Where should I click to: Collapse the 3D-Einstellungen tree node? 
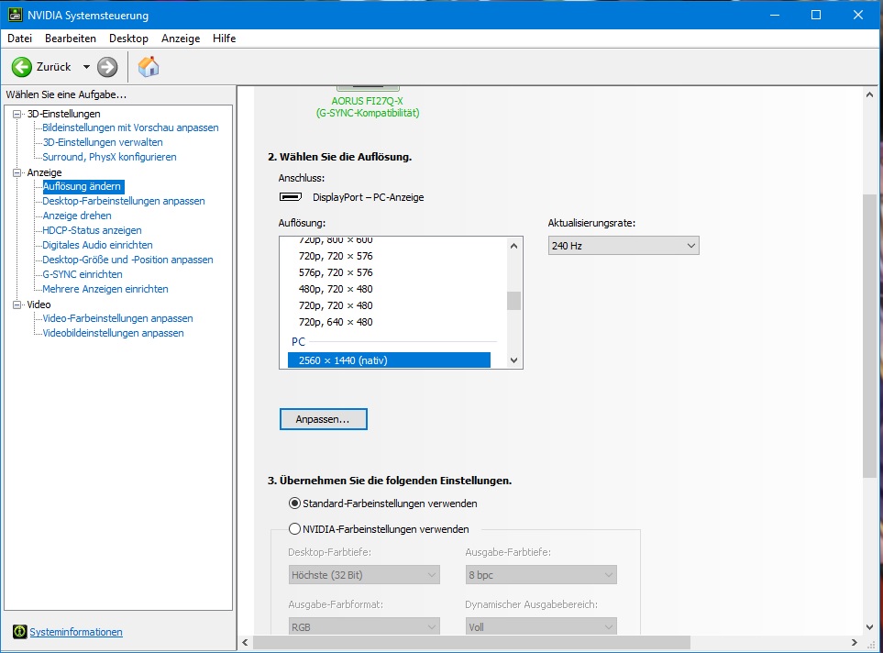(17, 114)
